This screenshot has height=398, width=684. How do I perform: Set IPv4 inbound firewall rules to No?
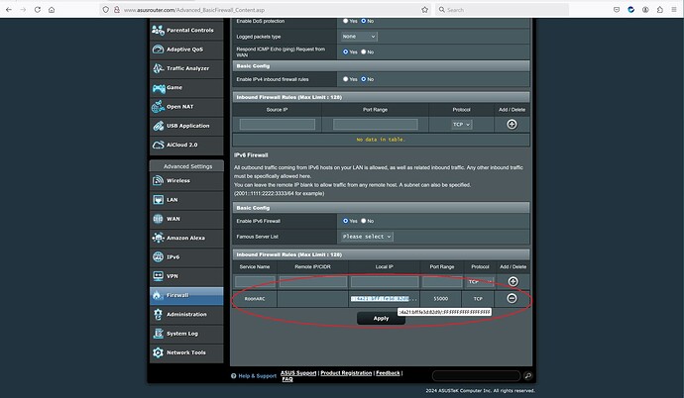(x=364, y=79)
